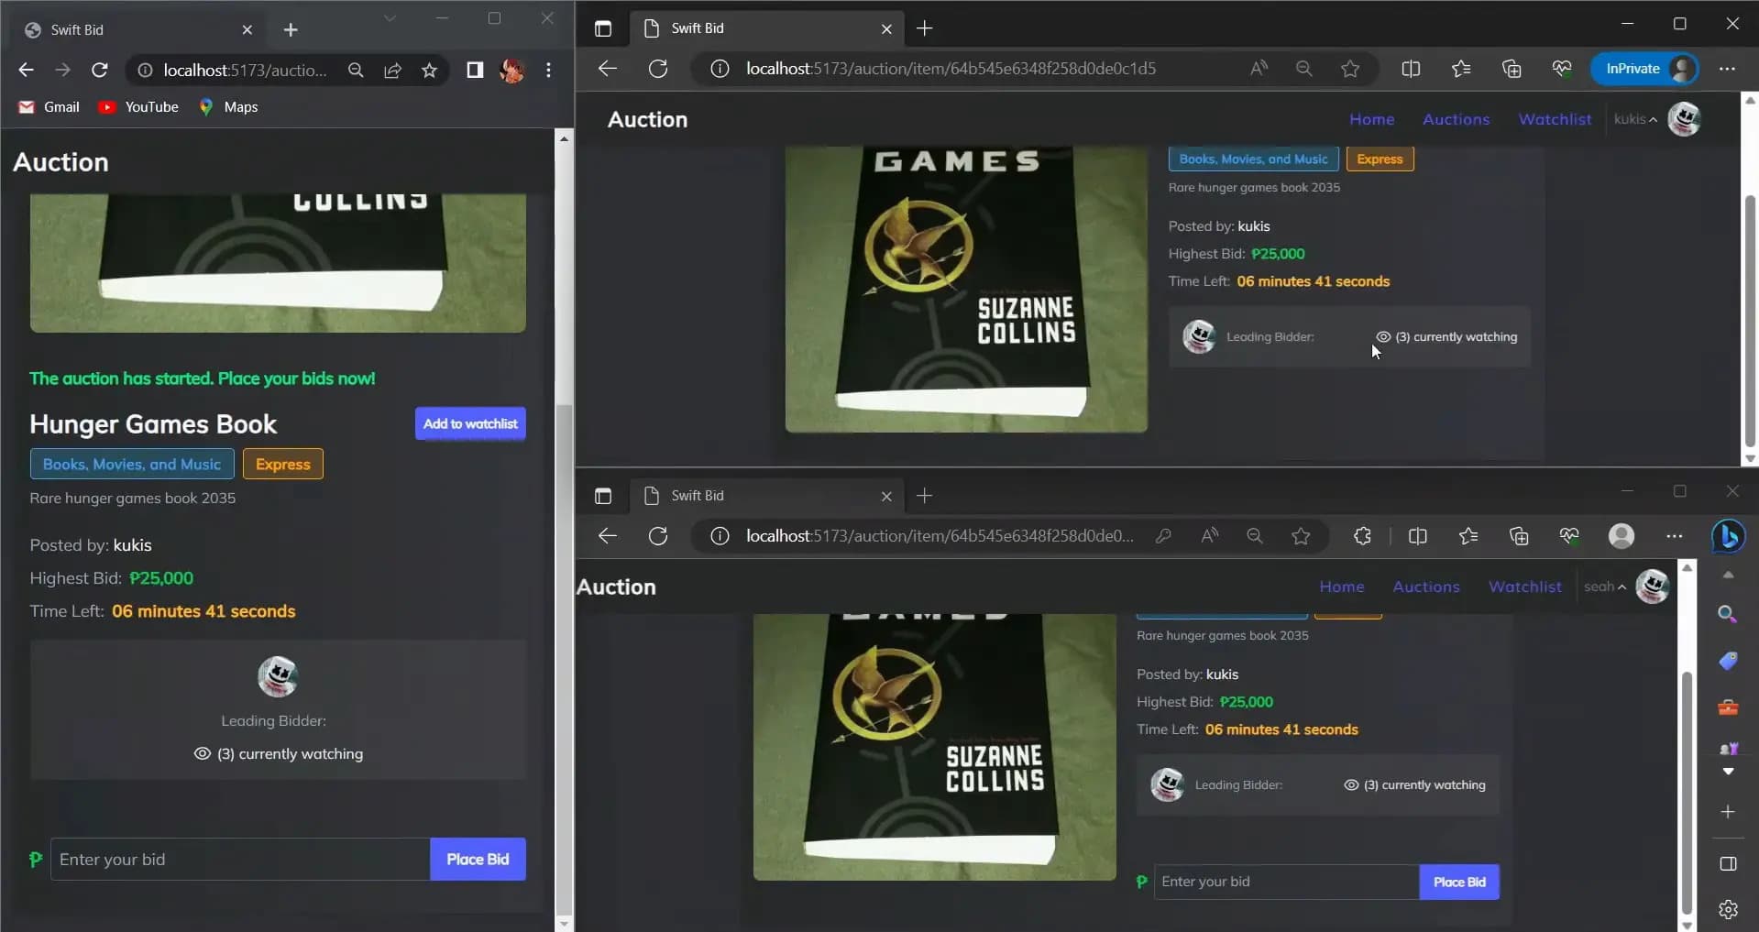
Task: Focus the bid input in the bottom Edge window
Action: pos(1287,882)
